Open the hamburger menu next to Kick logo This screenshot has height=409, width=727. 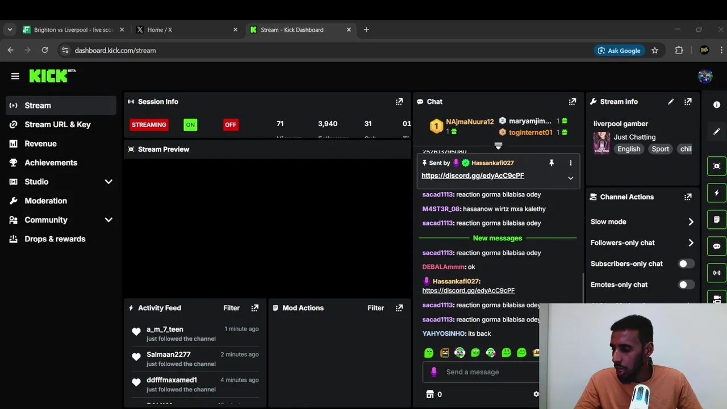click(15, 76)
